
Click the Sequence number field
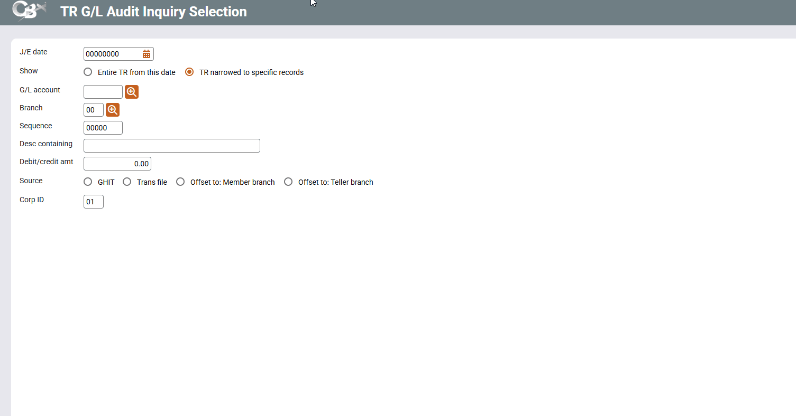point(103,128)
